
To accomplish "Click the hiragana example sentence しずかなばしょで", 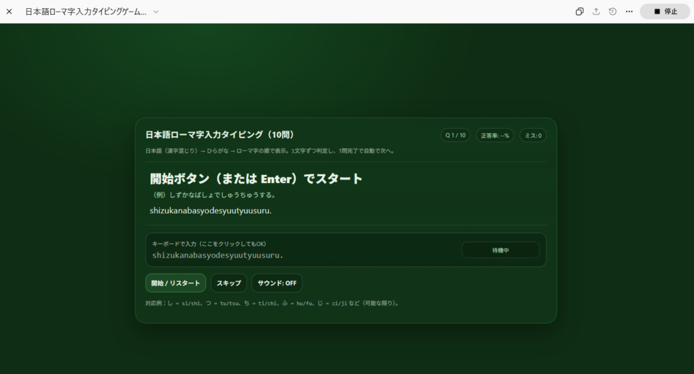I will click(214, 195).
